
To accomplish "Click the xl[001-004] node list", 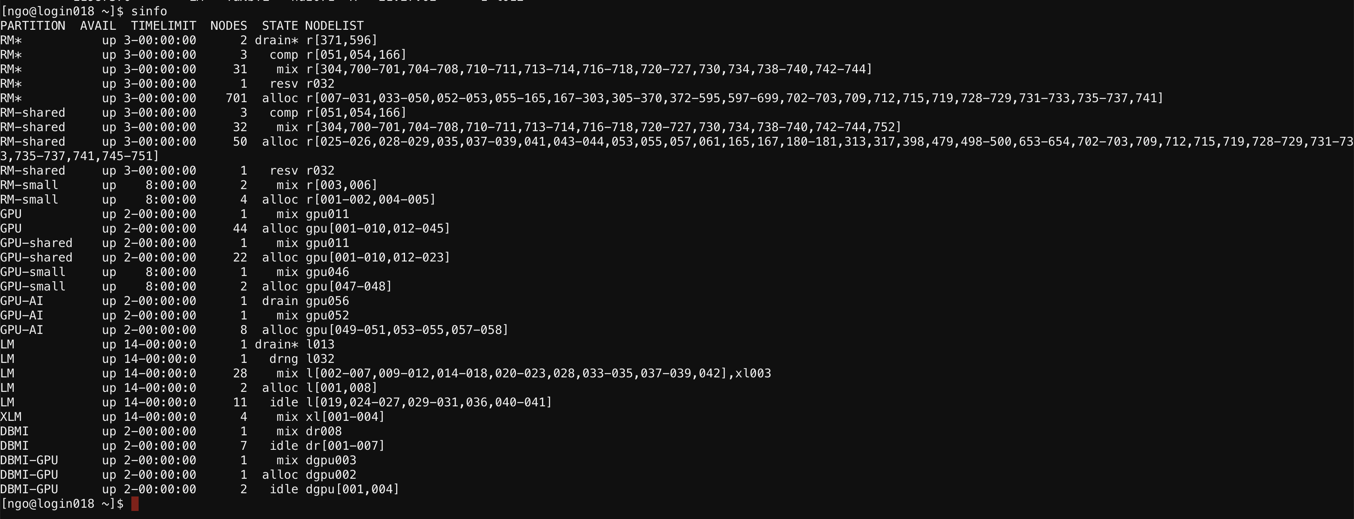I will [345, 417].
